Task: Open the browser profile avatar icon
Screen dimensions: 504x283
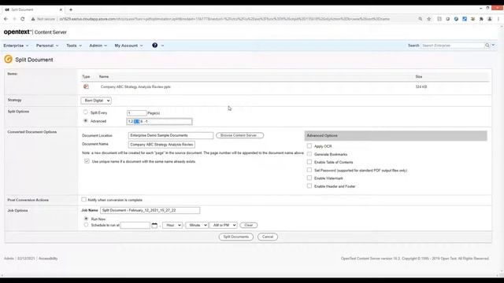Action: (x=490, y=19)
